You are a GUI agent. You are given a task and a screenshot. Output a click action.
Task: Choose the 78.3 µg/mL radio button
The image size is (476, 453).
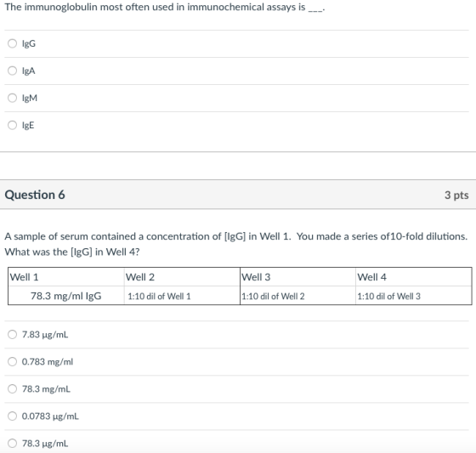[12, 444]
